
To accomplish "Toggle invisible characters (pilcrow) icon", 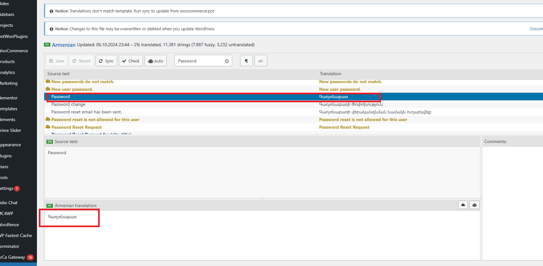I will [x=246, y=61].
